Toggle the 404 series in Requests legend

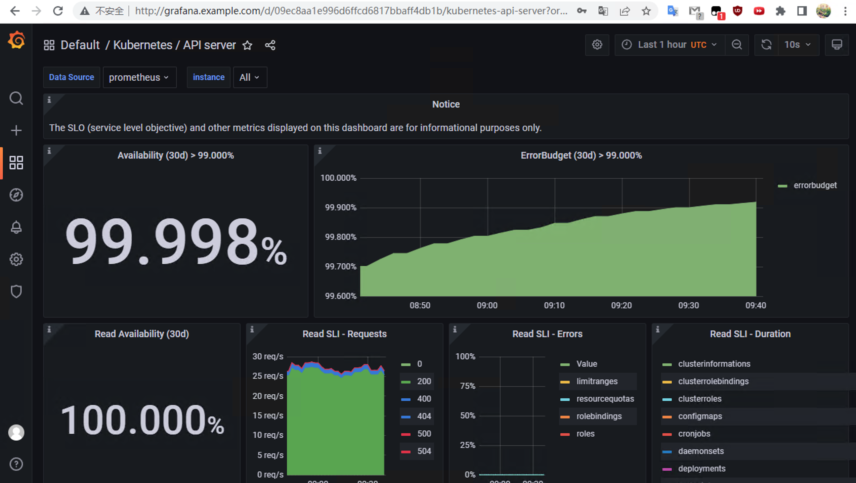[x=424, y=416]
